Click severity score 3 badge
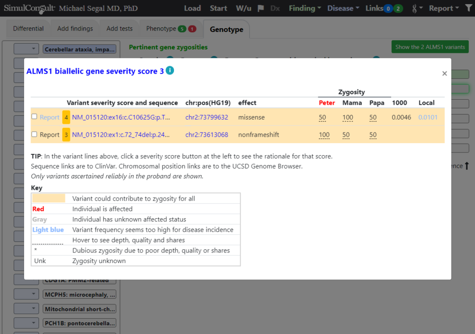 click(x=66, y=135)
